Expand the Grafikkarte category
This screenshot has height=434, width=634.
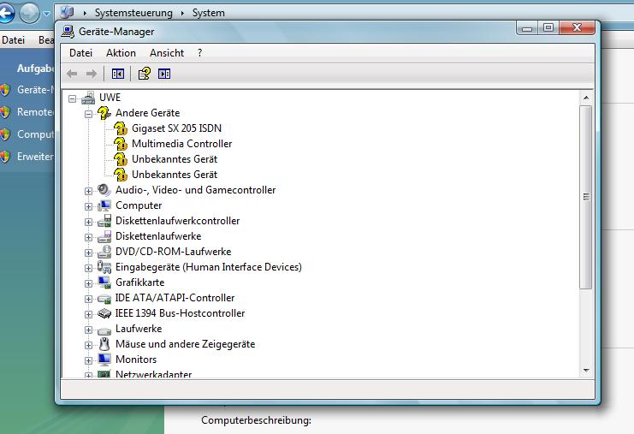tap(88, 283)
